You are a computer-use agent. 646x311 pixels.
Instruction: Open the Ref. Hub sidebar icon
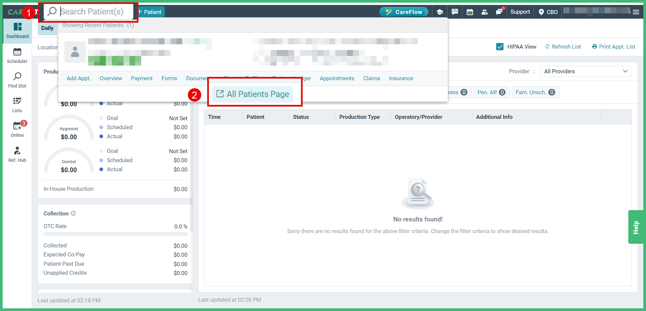17,154
